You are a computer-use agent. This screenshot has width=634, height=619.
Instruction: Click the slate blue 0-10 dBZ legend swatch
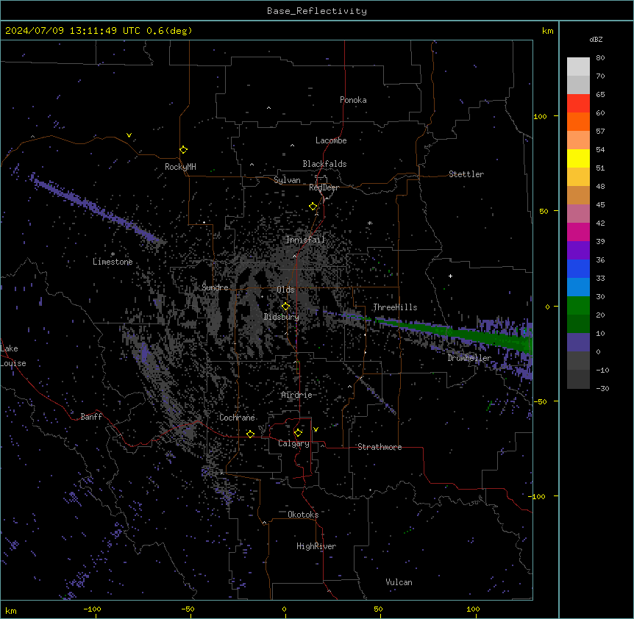578,343
